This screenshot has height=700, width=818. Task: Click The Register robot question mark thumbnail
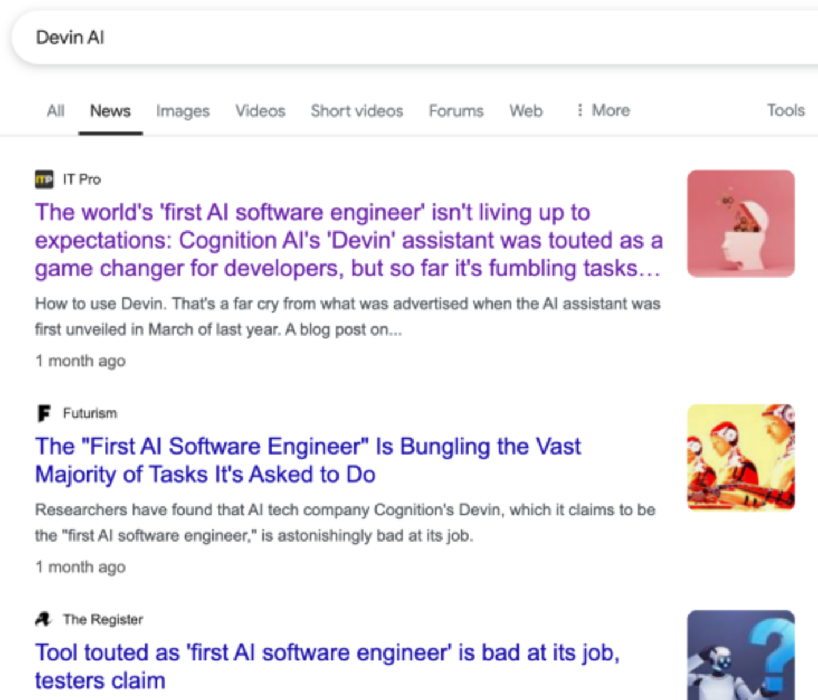[741, 655]
